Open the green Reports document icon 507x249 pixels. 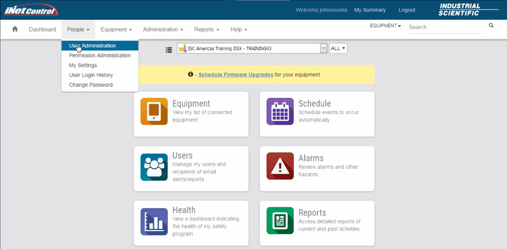(x=280, y=221)
